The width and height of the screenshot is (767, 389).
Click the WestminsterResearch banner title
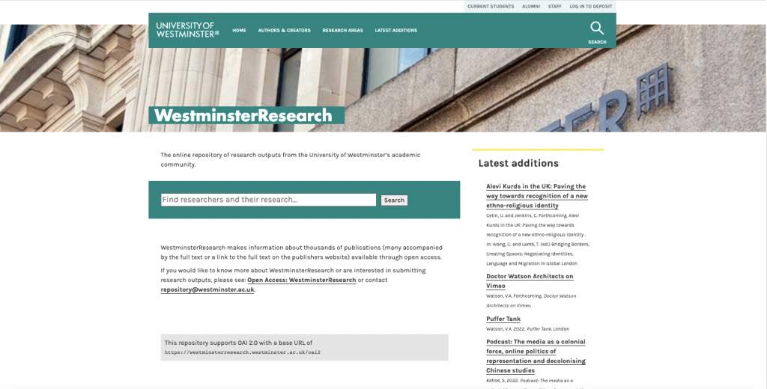point(243,116)
